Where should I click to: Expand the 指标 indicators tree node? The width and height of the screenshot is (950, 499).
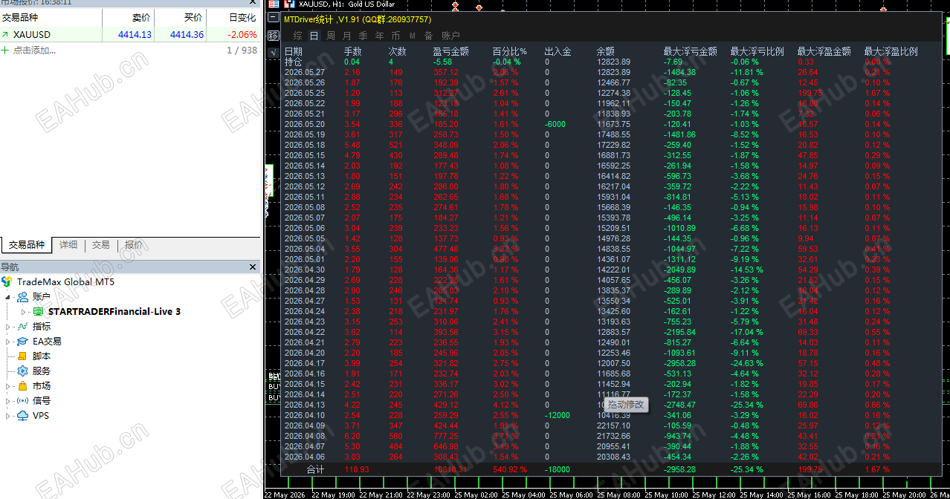click(8, 327)
